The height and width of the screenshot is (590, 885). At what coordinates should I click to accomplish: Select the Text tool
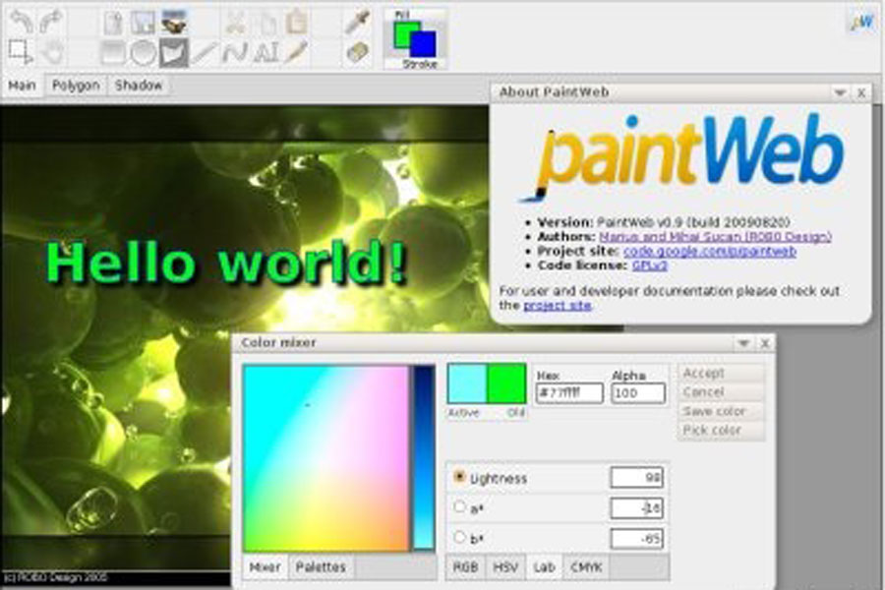pos(265,53)
